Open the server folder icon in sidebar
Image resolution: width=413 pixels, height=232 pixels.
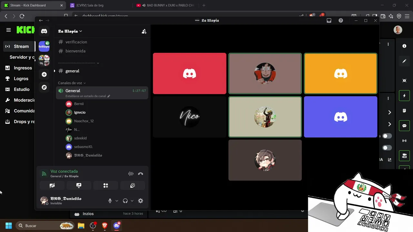click(44, 60)
